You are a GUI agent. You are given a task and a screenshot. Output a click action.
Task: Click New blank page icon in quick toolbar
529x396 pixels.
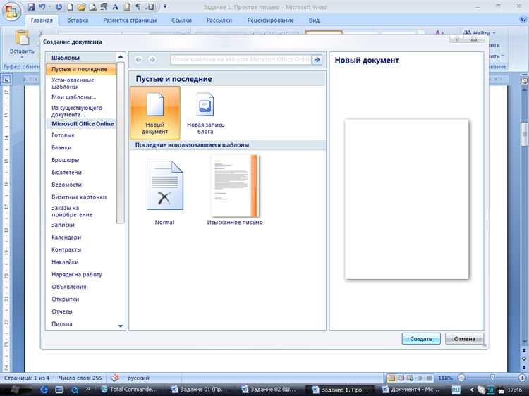coord(70,6)
